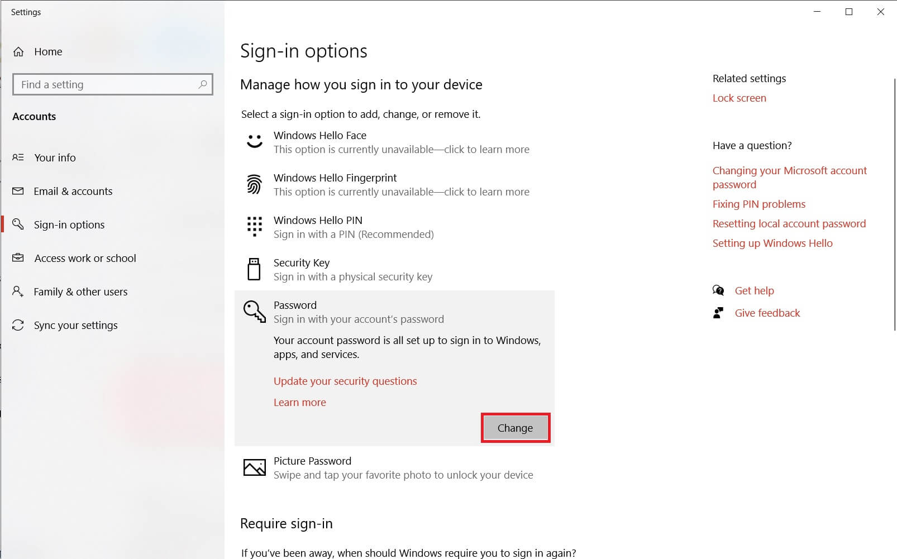The image size is (897, 559).
Task: Click the search magnifier icon in Find a setting
Action: point(203,84)
